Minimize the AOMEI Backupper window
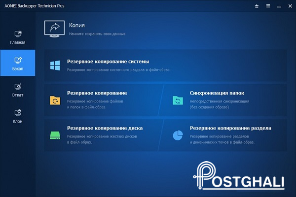This screenshot has width=296, height=197. click(279, 6)
